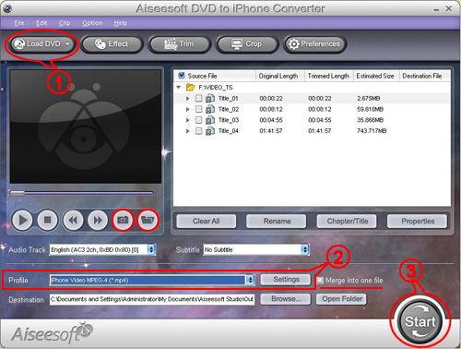Click the Destination path field
The width and height of the screenshot is (461, 349).
[152, 299]
